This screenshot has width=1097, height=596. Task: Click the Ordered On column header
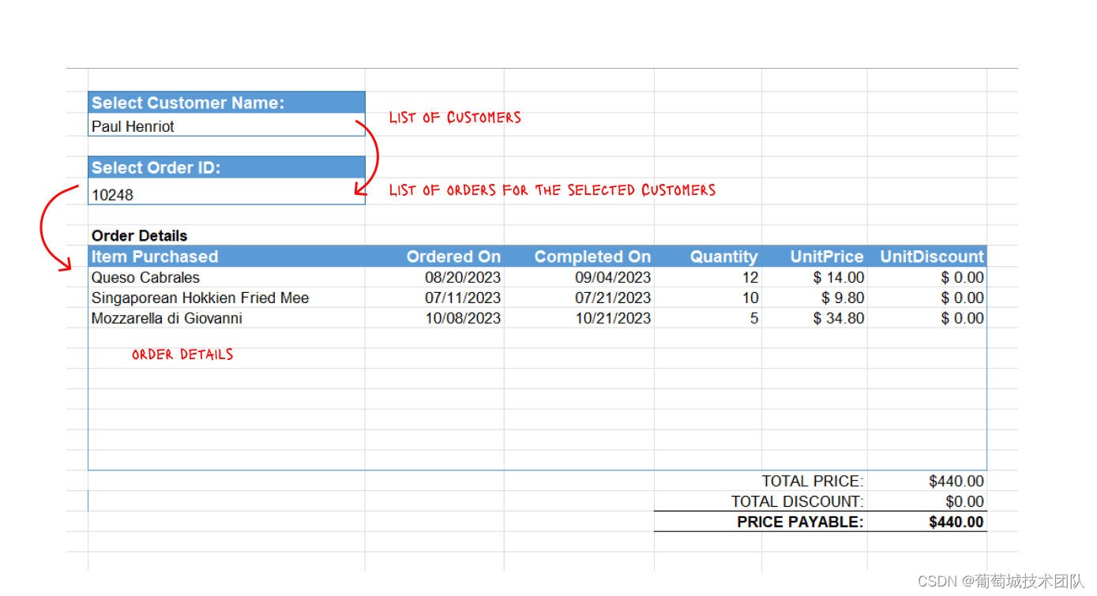(435, 257)
